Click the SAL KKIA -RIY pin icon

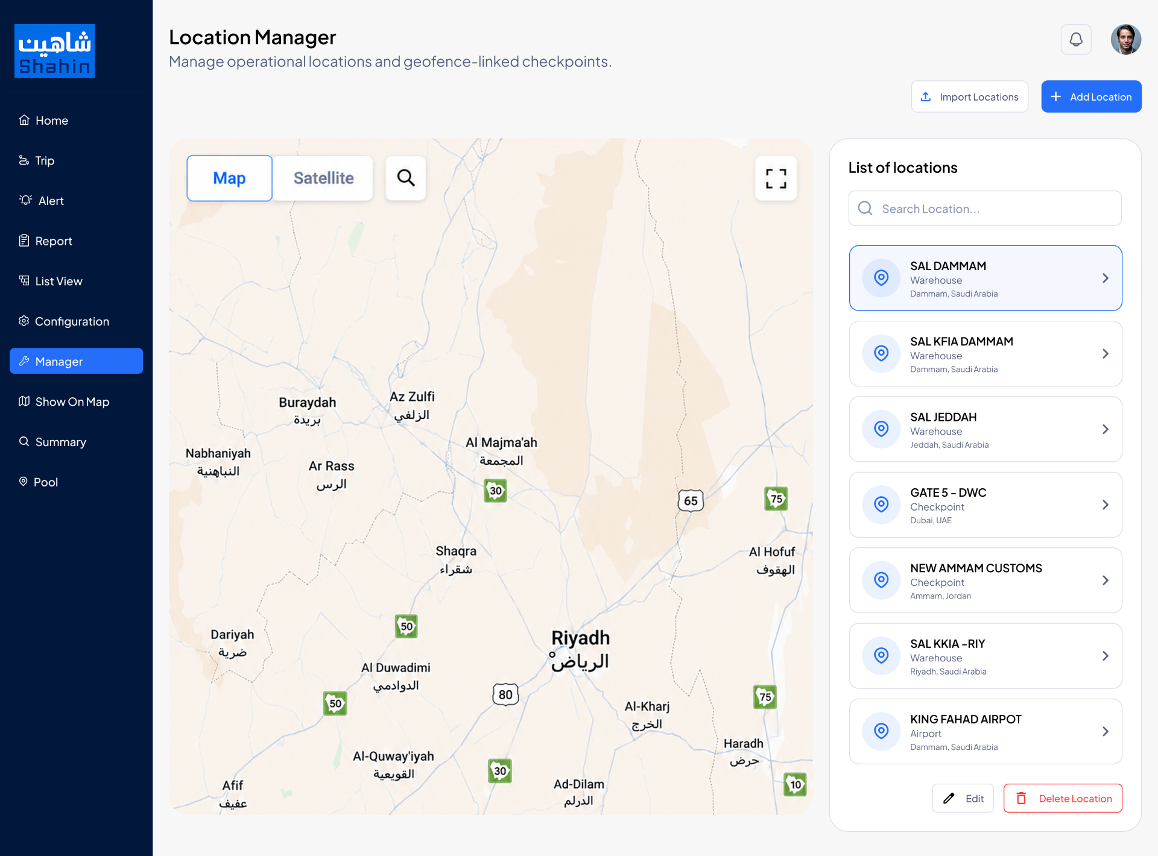click(x=881, y=656)
